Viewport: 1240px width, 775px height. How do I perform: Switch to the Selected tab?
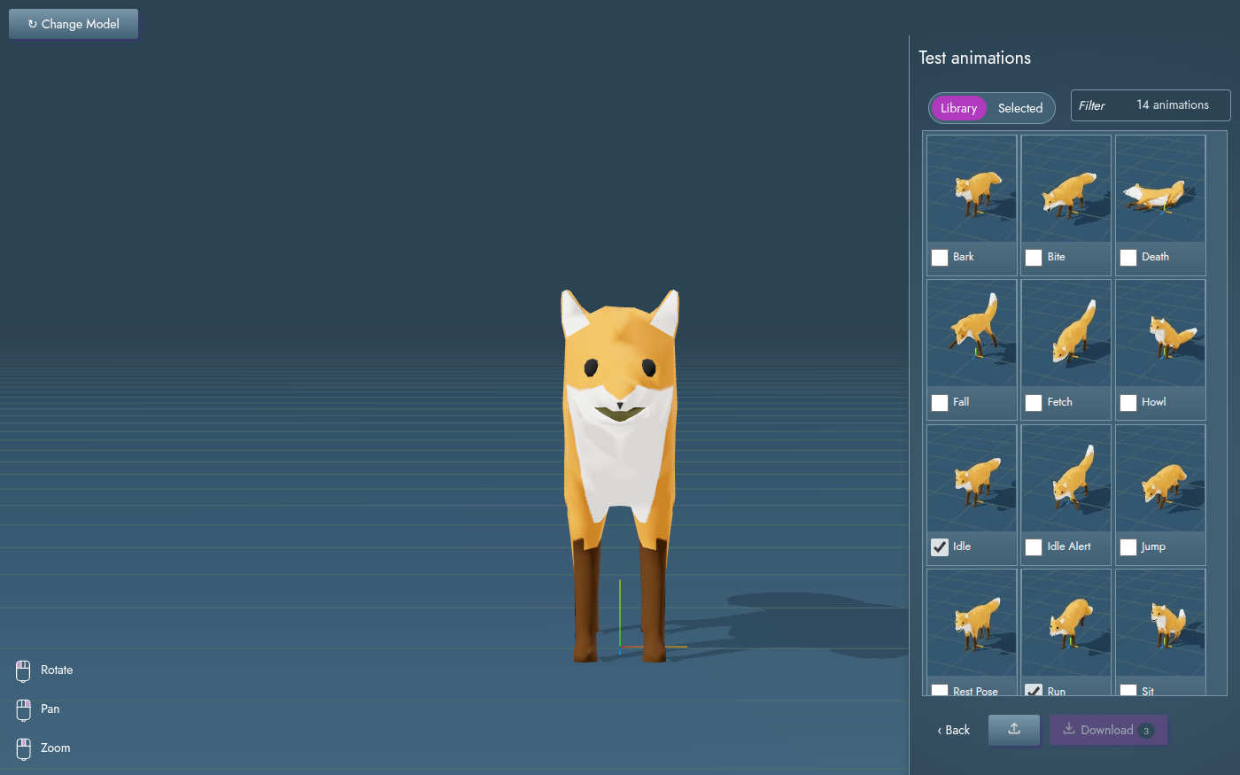coord(1020,108)
